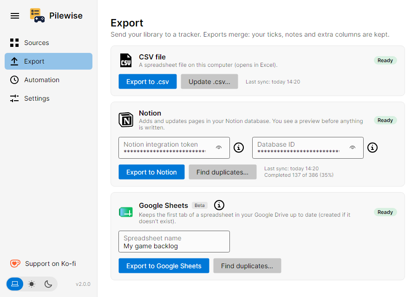This screenshot has width=418, height=297.
Task: Click the Notion logo icon
Action: [x=126, y=120]
